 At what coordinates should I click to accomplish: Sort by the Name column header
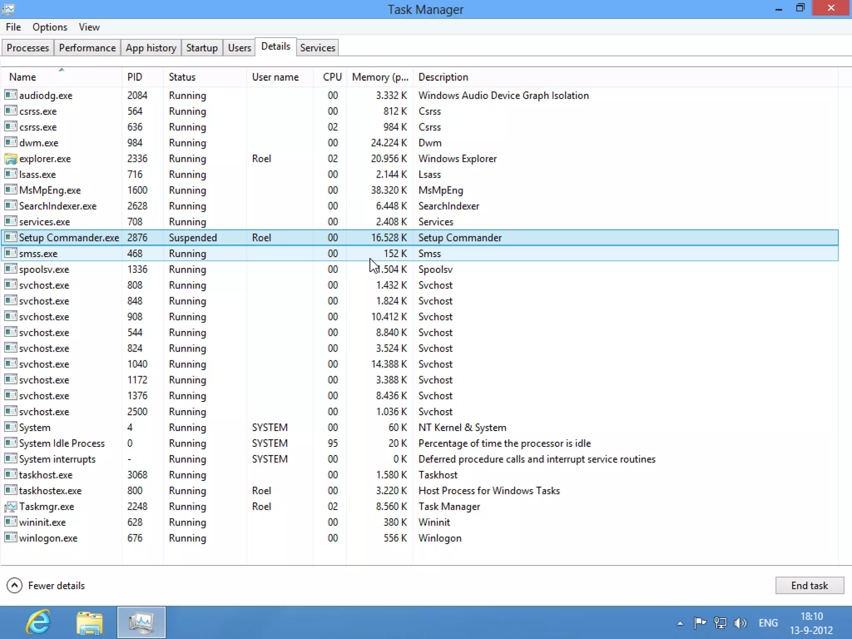(x=62, y=77)
